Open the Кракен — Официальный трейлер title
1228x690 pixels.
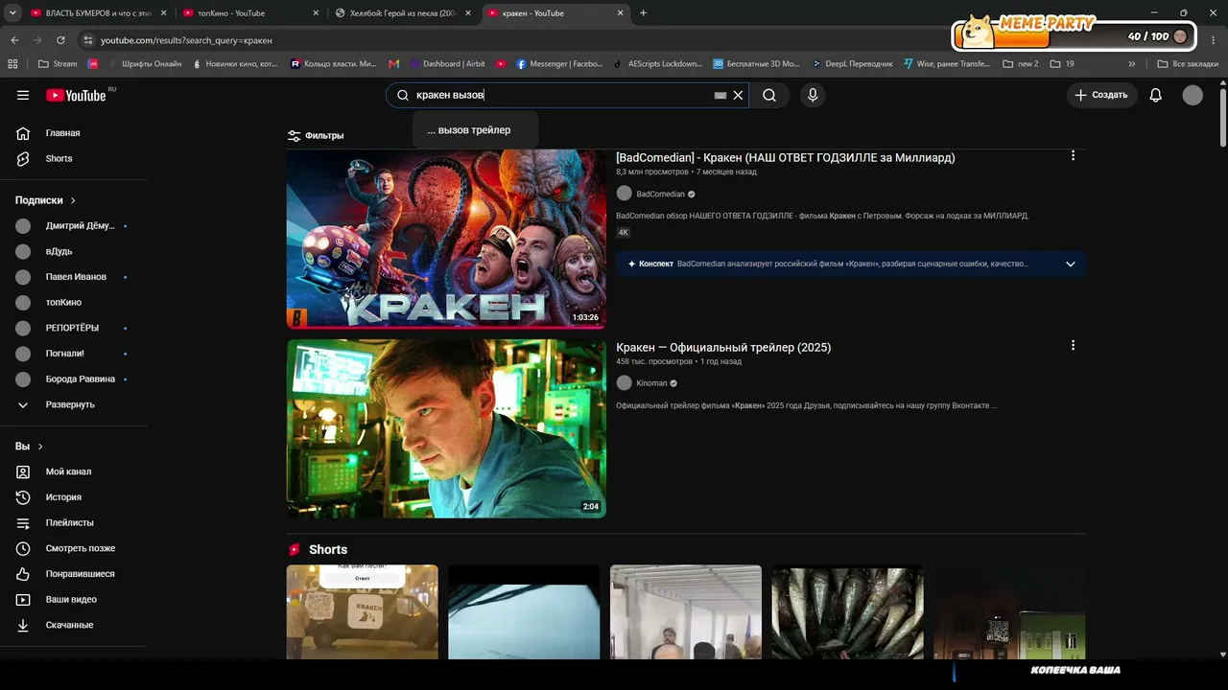pos(723,347)
